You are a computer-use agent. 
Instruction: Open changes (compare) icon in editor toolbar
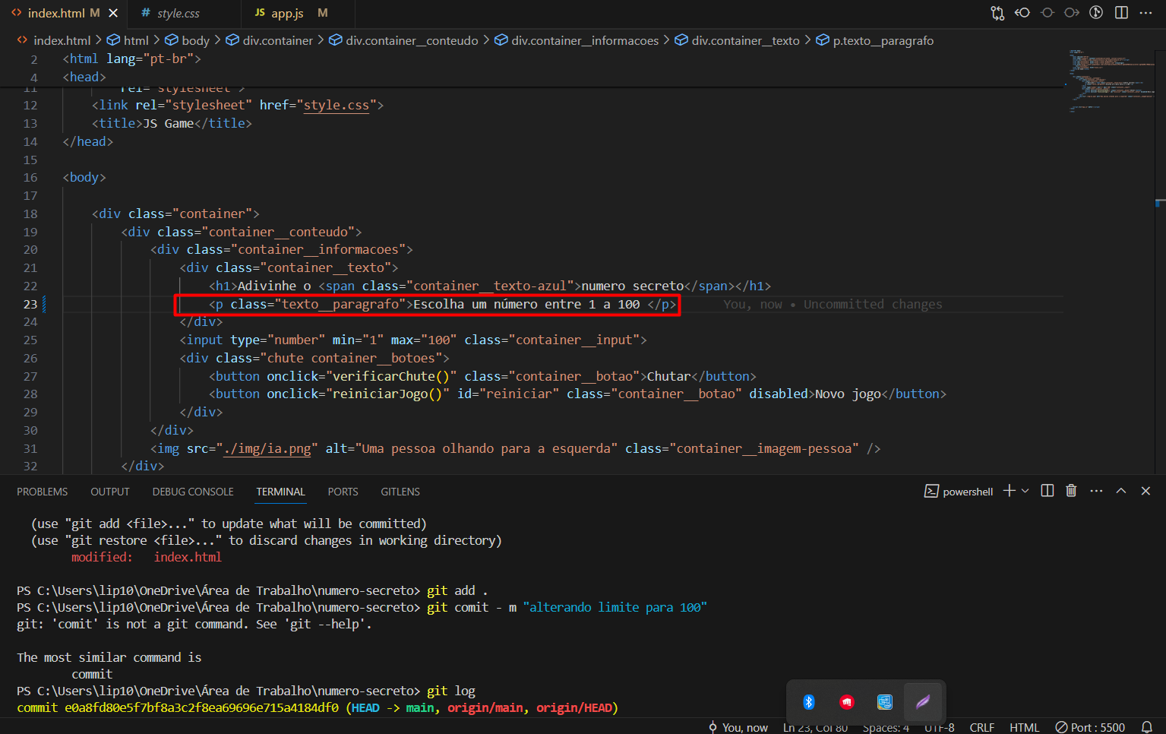click(997, 13)
